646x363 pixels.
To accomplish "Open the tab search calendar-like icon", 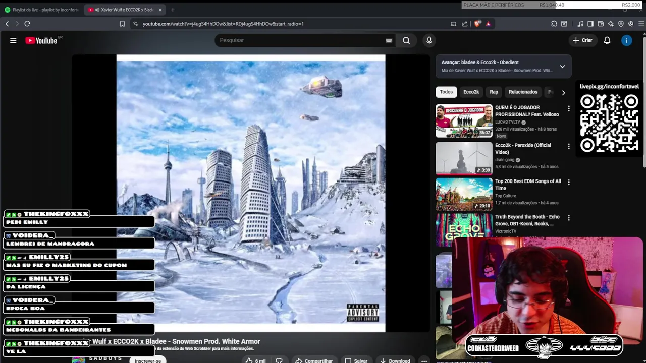I will (564, 24).
